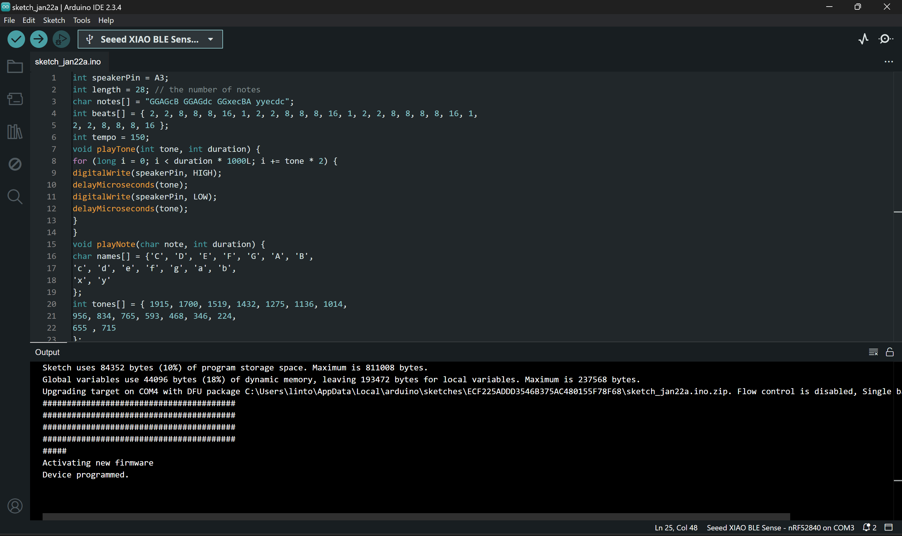This screenshot has width=902, height=536.
Task: Click the Arduino logo in title bar
Action: [5, 7]
